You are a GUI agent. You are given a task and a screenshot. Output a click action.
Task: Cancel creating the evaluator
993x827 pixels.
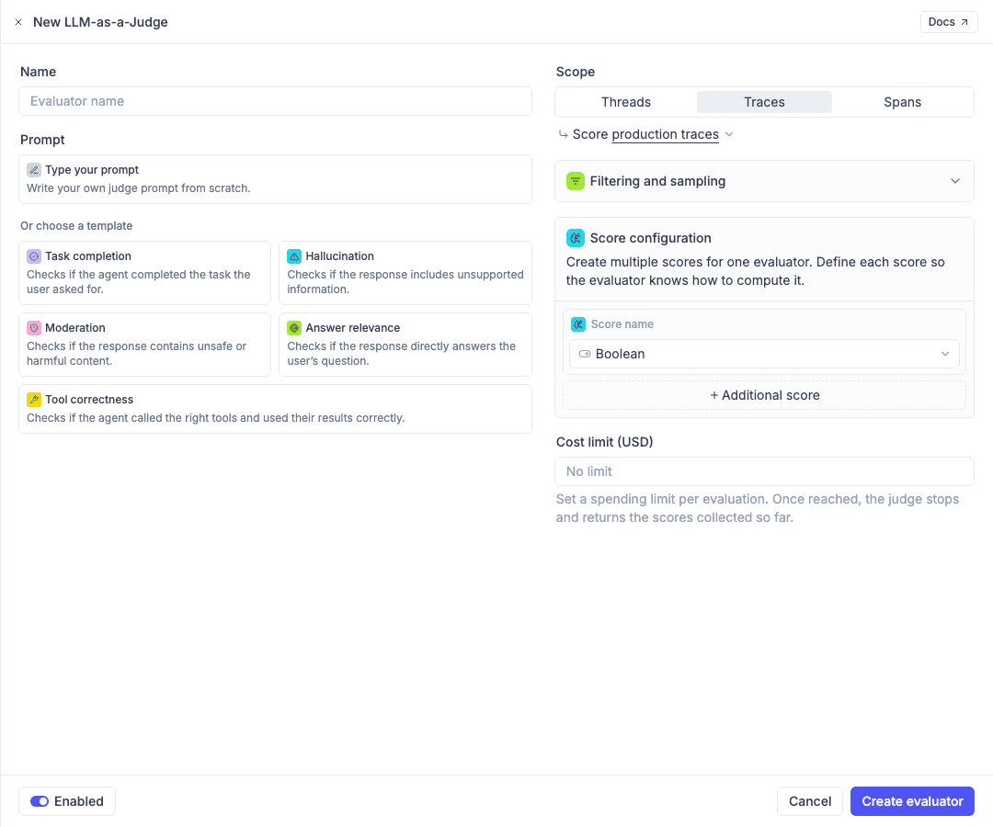click(810, 801)
